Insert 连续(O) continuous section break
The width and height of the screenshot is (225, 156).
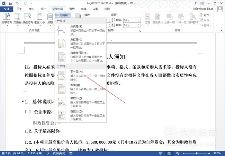click(x=81, y=89)
